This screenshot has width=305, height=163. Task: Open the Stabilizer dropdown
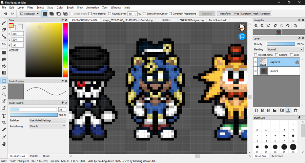(48, 120)
